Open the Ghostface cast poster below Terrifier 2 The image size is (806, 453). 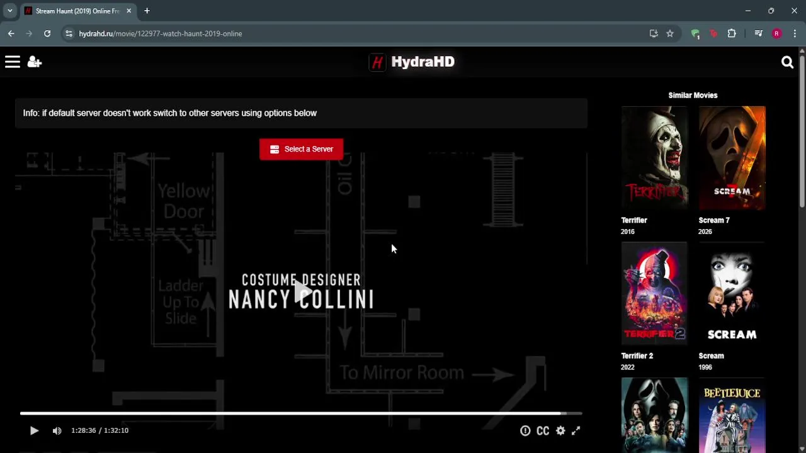coord(654,415)
